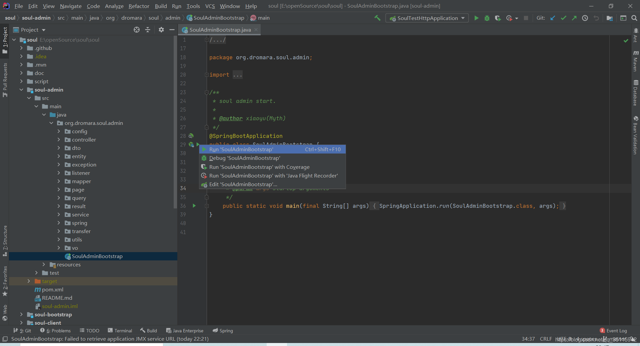
Task: Click SoulAdminBootstrap breadcrumb in navigation bar
Action: [215, 18]
